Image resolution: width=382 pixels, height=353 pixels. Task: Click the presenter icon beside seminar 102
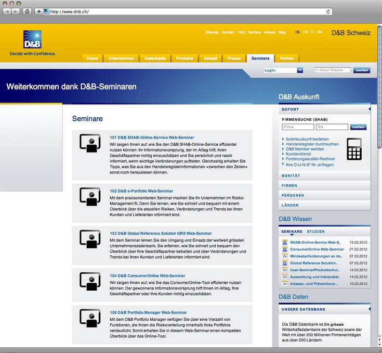click(x=90, y=196)
